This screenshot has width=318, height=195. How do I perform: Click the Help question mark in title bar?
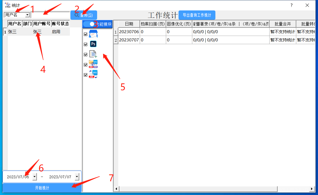click(x=291, y=5)
